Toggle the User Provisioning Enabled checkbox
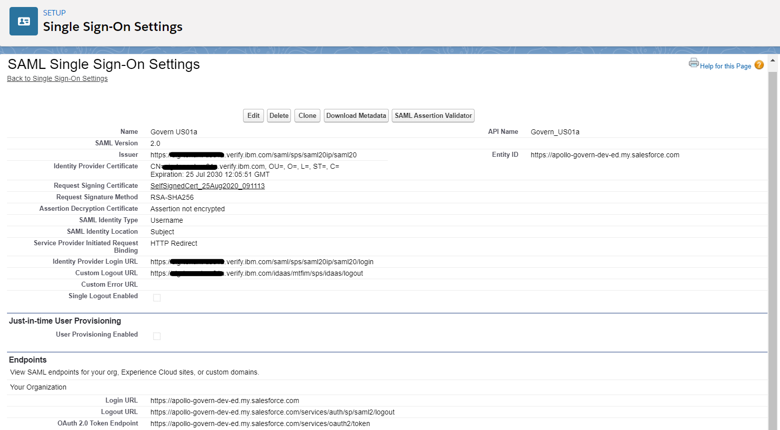Viewport: 780px width, 430px height. tap(157, 336)
